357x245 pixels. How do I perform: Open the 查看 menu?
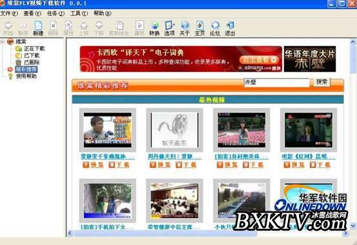[x=32, y=14]
